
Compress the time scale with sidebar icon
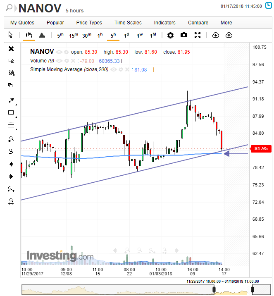click(11, 202)
